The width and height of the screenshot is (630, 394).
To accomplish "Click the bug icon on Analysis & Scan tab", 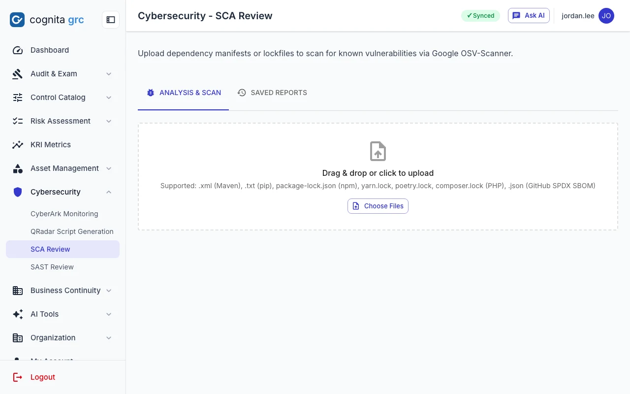I will point(151,93).
